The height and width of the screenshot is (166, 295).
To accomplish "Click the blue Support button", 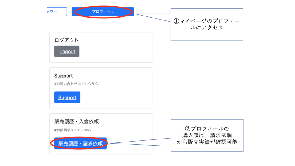I will (x=67, y=97).
